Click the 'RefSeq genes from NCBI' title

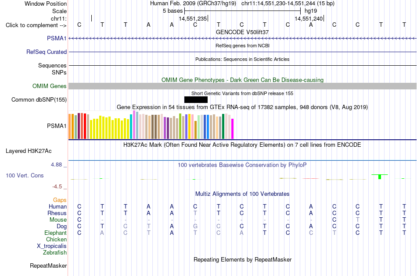click(x=242, y=46)
